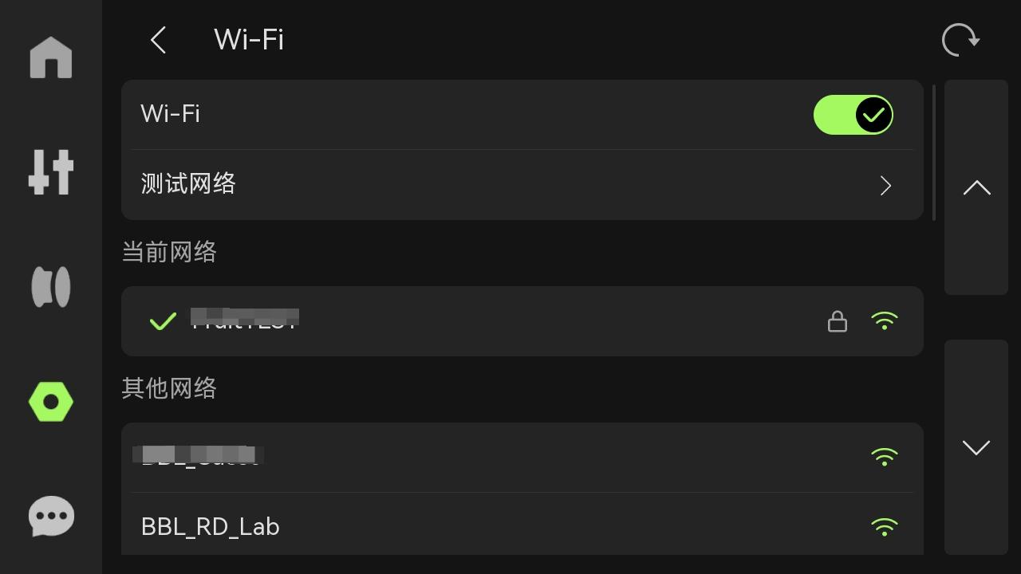
Task: Click the Wi-Fi signal icon of BBL_RD_Lab
Action: 884,527
